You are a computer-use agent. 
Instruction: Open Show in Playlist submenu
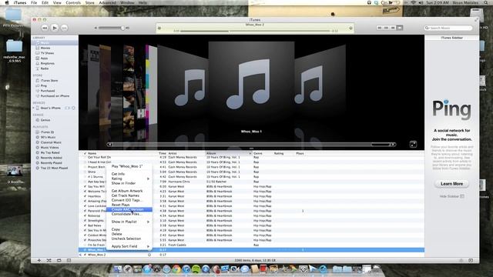(x=129, y=222)
